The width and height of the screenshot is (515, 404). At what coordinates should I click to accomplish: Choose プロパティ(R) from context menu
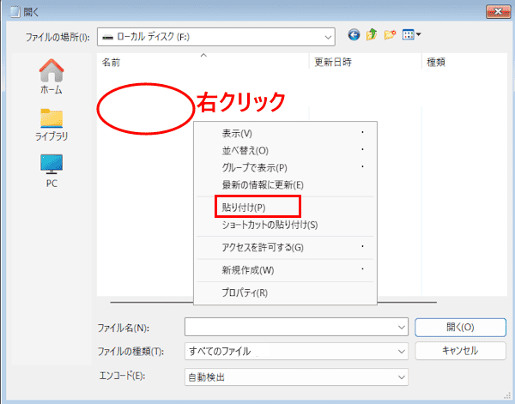coord(285,292)
